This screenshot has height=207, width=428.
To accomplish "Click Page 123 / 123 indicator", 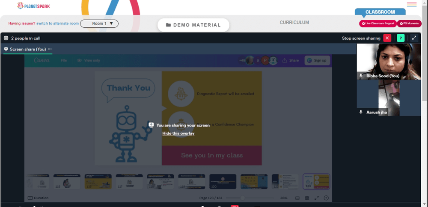I will [211, 198].
